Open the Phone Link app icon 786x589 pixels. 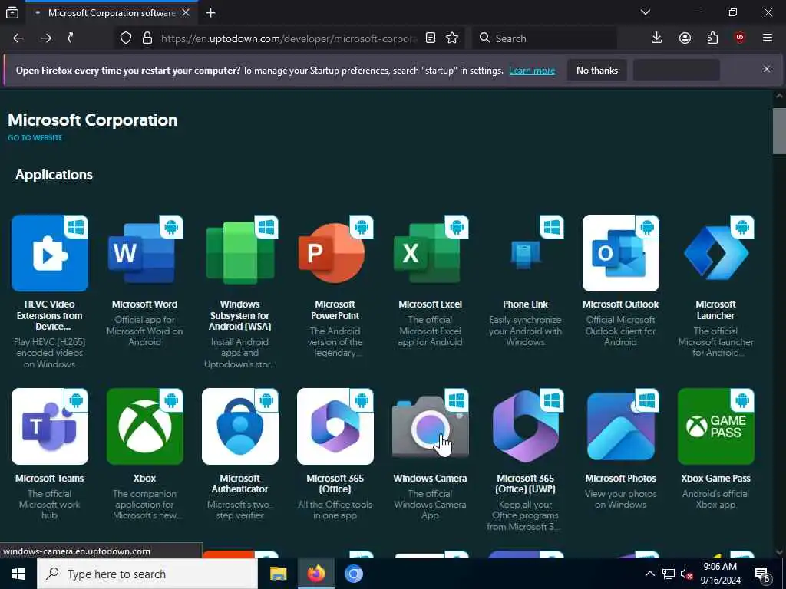[x=525, y=253]
